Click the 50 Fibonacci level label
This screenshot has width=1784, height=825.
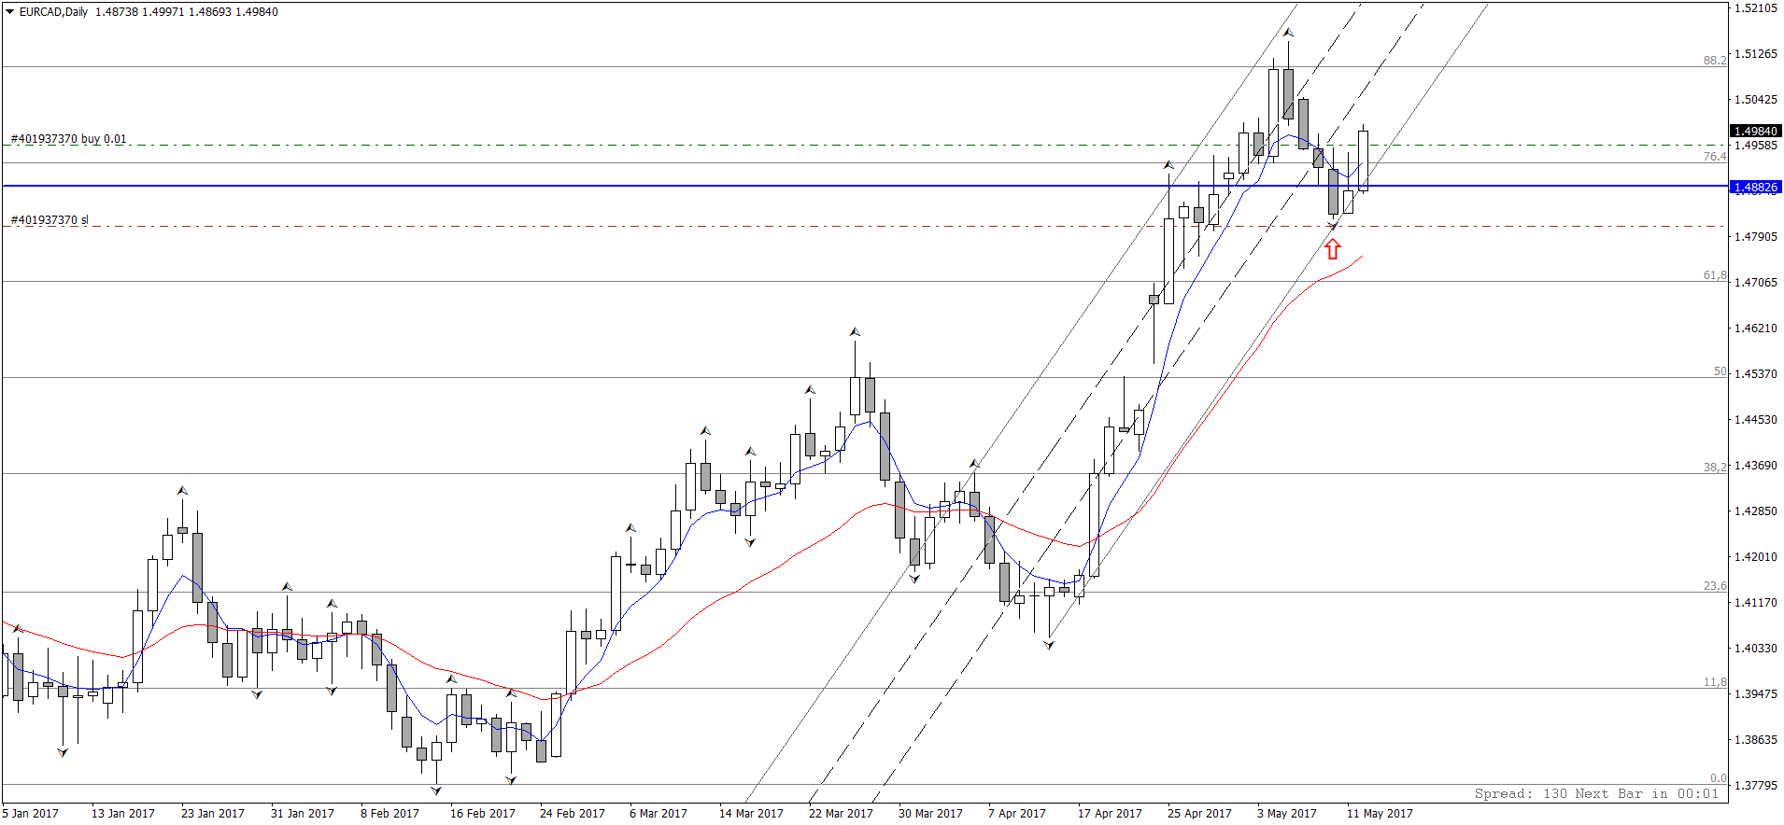point(1720,371)
